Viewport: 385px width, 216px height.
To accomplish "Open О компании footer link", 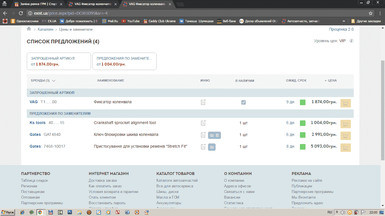I will (234, 180).
